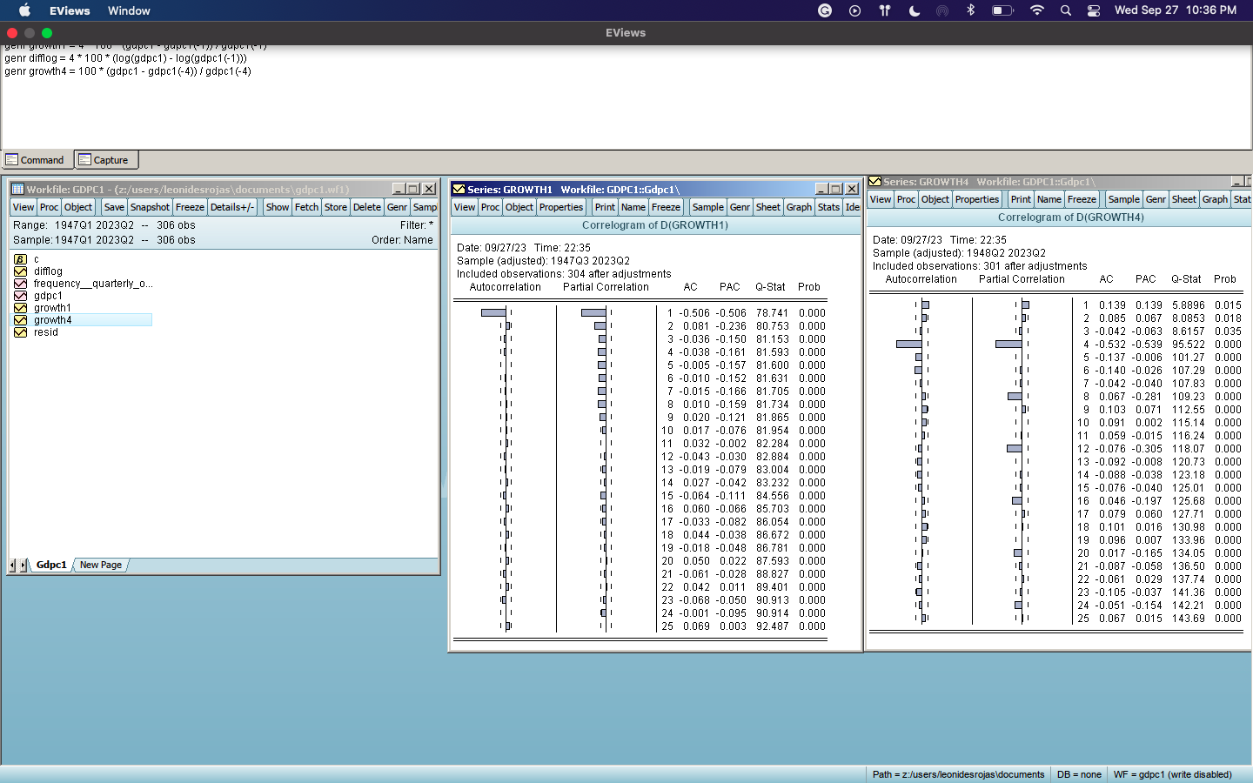Click the GROWTH1 series window title icon
Viewport: 1253px width, 783px height.
(458, 189)
